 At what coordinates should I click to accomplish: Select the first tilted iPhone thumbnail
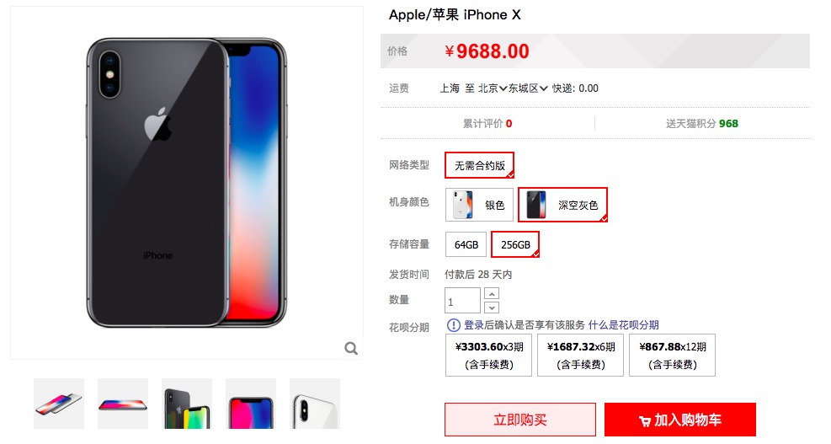coord(59,404)
